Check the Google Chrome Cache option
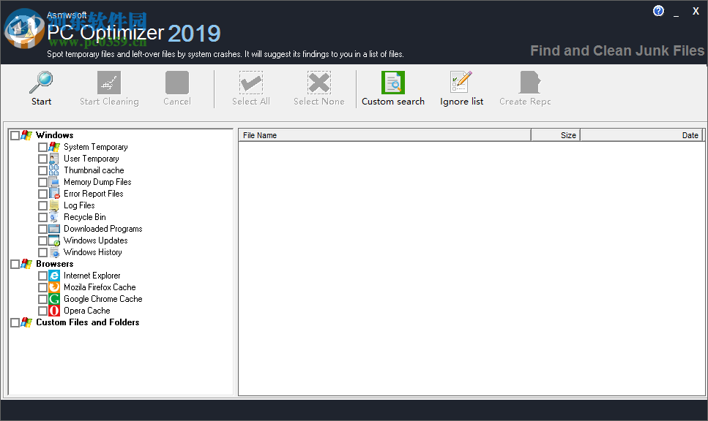Image resolution: width=708 pixels, height=421 pixels. point(42,299)
